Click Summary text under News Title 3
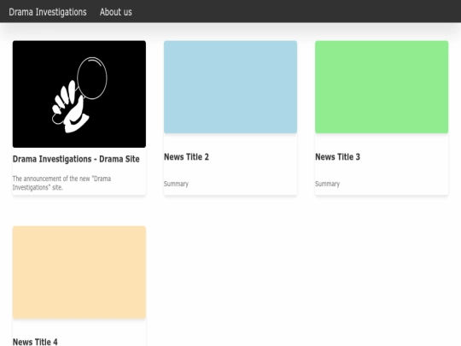The image size is (461, 346). coord(327,184)
